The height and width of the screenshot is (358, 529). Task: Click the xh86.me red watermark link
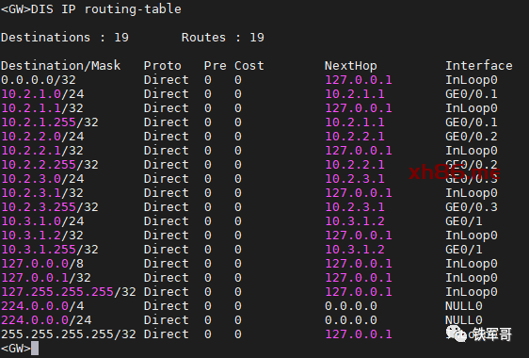coord(454,172)
